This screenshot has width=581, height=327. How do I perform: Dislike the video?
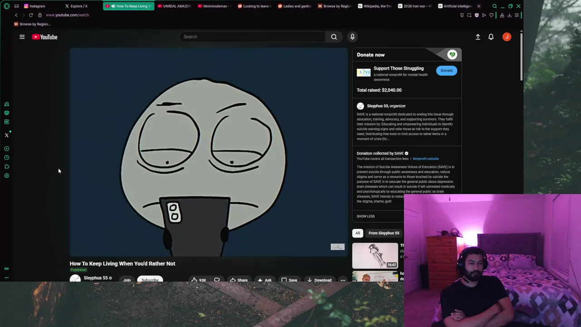pos(217,280)
